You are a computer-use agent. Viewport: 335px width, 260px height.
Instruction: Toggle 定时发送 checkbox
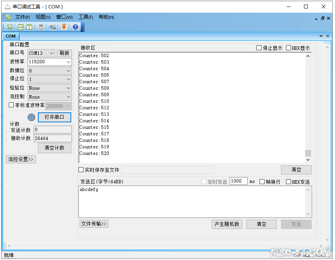tap(204, 182)
